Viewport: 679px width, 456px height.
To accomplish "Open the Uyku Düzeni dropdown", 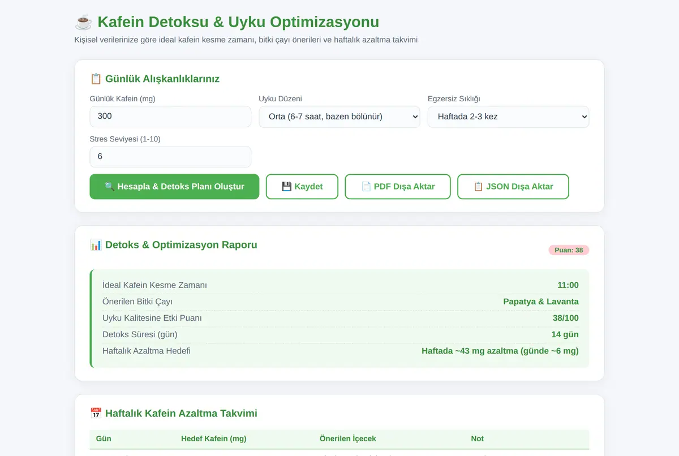I will [x=339, y=117].
